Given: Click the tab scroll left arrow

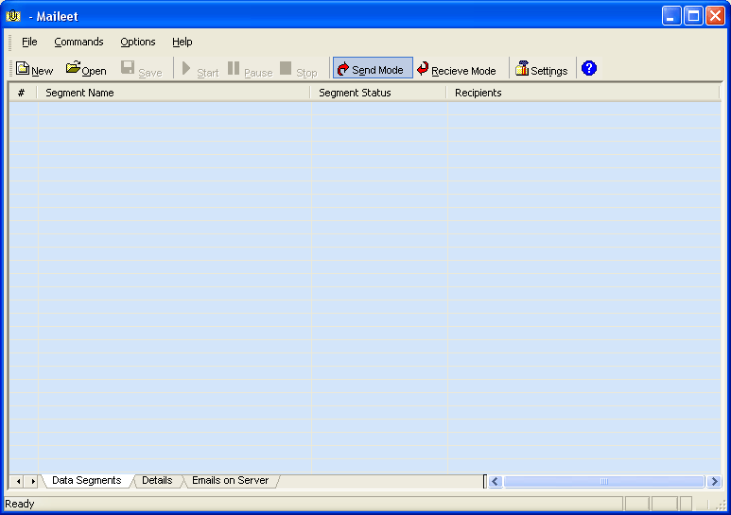Looking at the screenshot, I should (18, 481).
